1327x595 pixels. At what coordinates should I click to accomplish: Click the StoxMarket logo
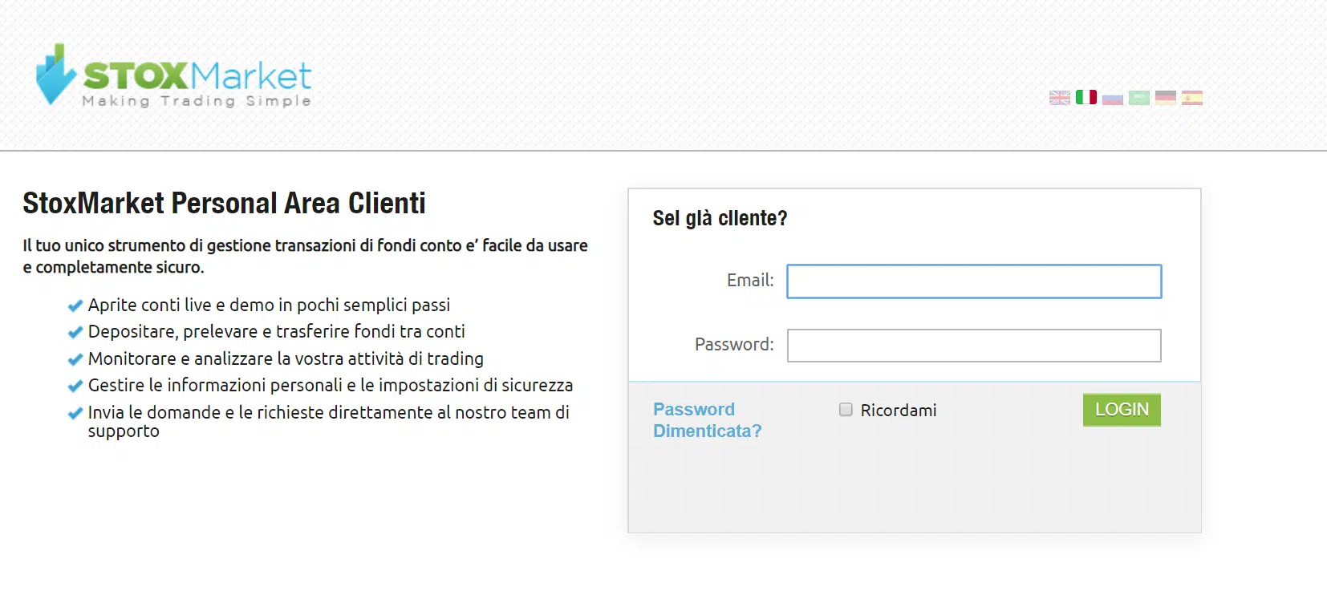pyautogui.click(x=173, y=75)
